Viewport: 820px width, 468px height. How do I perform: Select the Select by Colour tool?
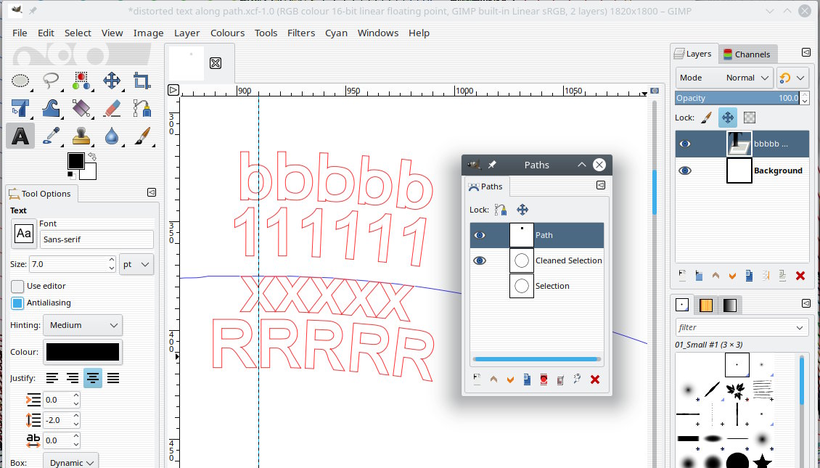tap(81, 81)
